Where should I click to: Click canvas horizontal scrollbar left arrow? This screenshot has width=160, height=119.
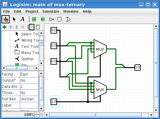click(x=47, y=115)
